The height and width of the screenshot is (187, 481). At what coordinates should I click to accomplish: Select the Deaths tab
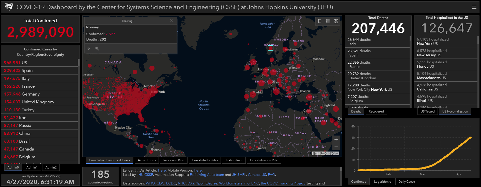coord(356,111)
